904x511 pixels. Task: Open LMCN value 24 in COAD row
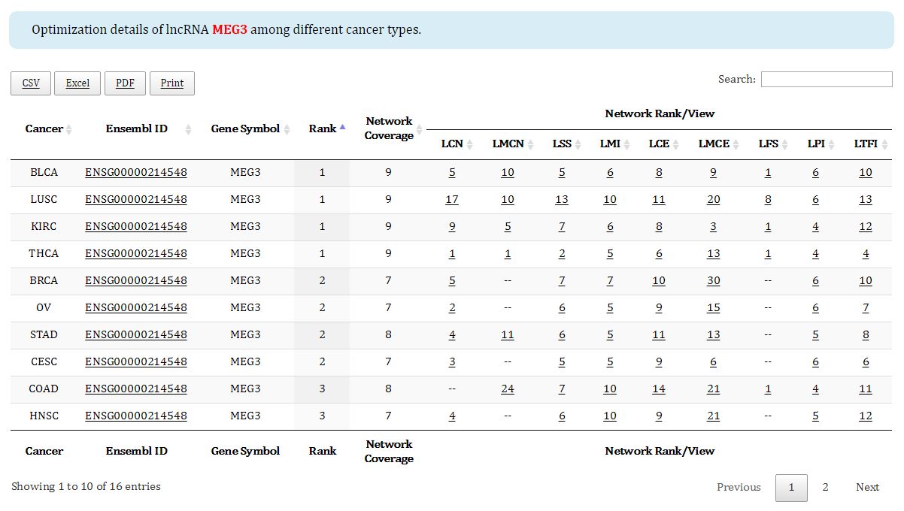click(x=508, y=389)
